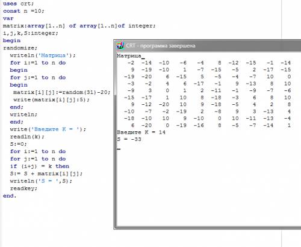
Task: Click the 'readkey;' line near the end of the code
Action: coord(23,189)
